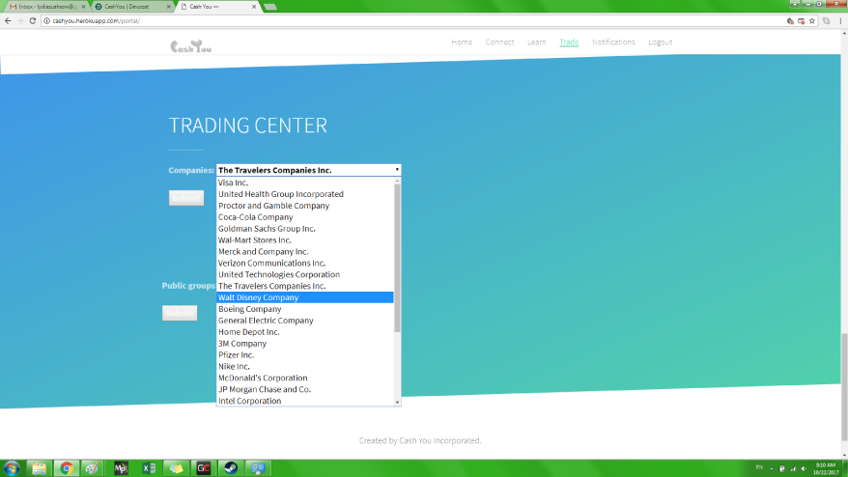Click Submit under Public groups
The image size is (848, 477).
pyautogui.click(x=180, y=313)
